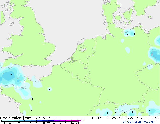
Task: Click the 20–25 mm legend swatch
Action: pos(45,121)
